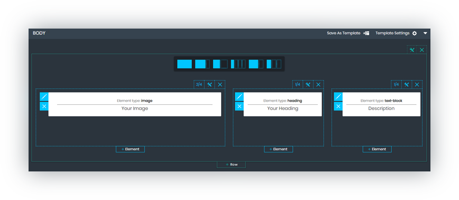Select the four equal columns layout

click(238, 64)
